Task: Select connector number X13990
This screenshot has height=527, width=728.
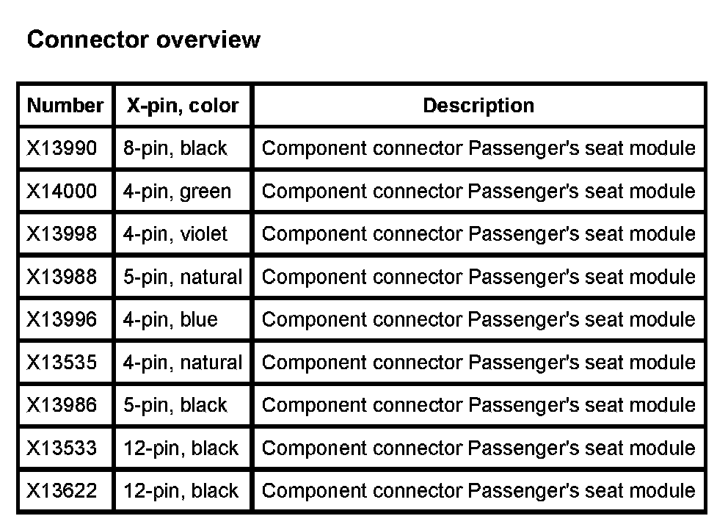Action: point(62,148)
